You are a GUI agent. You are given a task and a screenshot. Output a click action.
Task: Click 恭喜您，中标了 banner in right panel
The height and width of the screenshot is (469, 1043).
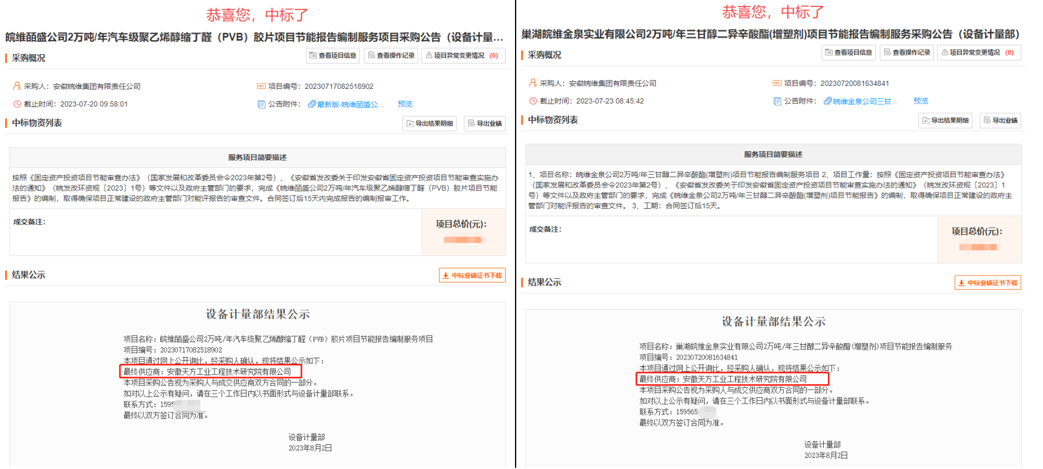click(773, 12)
